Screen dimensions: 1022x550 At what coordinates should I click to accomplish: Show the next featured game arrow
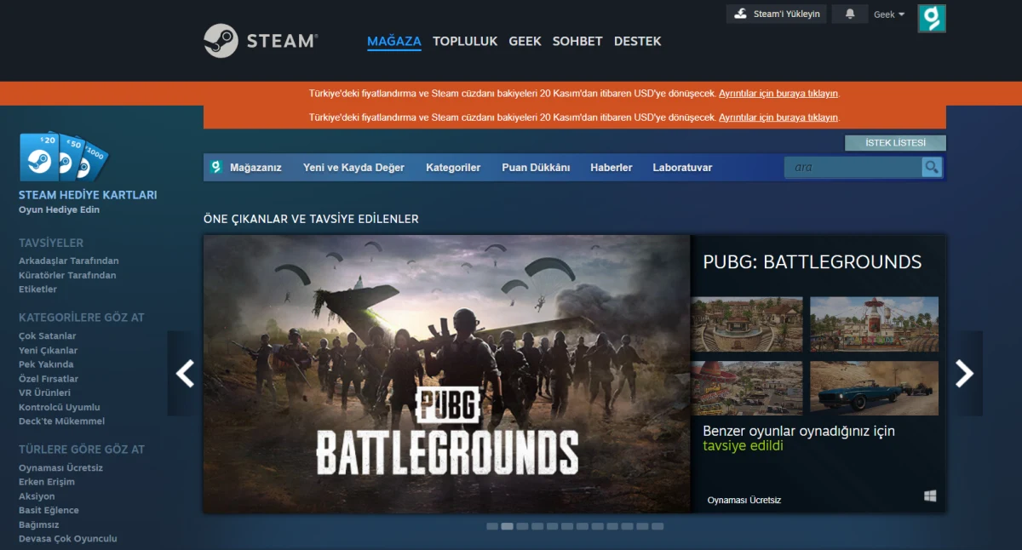tap(964, 374)
